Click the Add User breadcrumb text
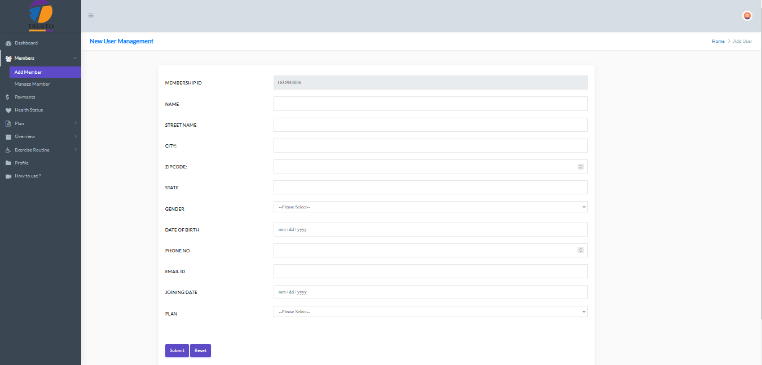This screenshot has height=365, width=762. 742,41
